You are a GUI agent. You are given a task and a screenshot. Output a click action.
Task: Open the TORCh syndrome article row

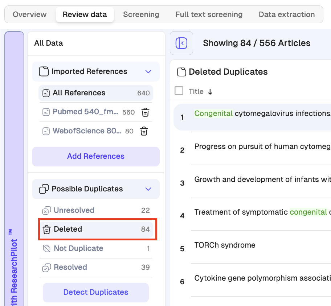pos(225,245)
